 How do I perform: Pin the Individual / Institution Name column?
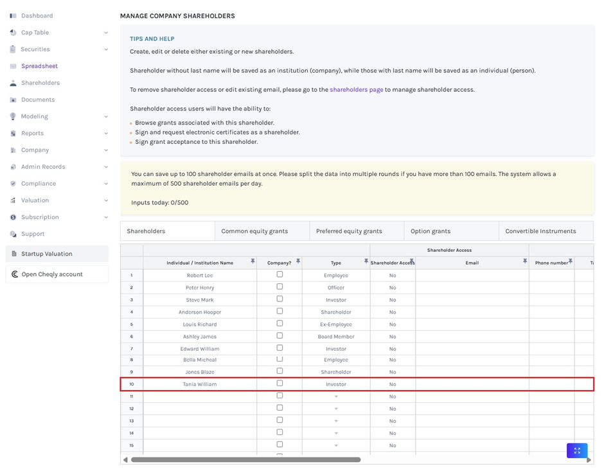click(253, 261)
